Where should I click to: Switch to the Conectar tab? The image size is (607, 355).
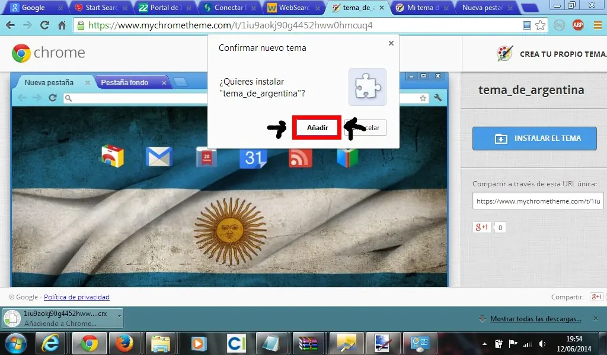[230, 7]
